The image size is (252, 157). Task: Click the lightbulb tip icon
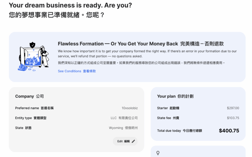click(x=158, y=153)
